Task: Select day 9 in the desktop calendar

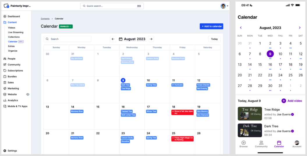Action: pos(123,80)
